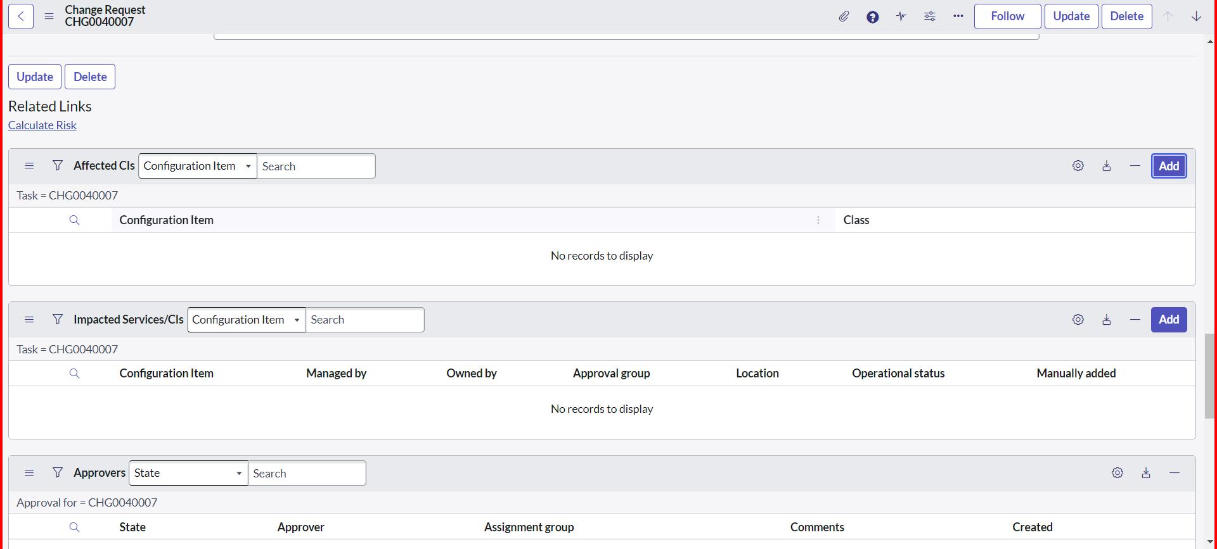Click the paperclip attachments icon
1217x549 pixels.
tap(844, 16)
